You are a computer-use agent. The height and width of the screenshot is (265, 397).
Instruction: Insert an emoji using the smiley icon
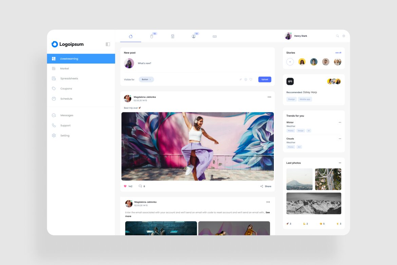[246, 79]
